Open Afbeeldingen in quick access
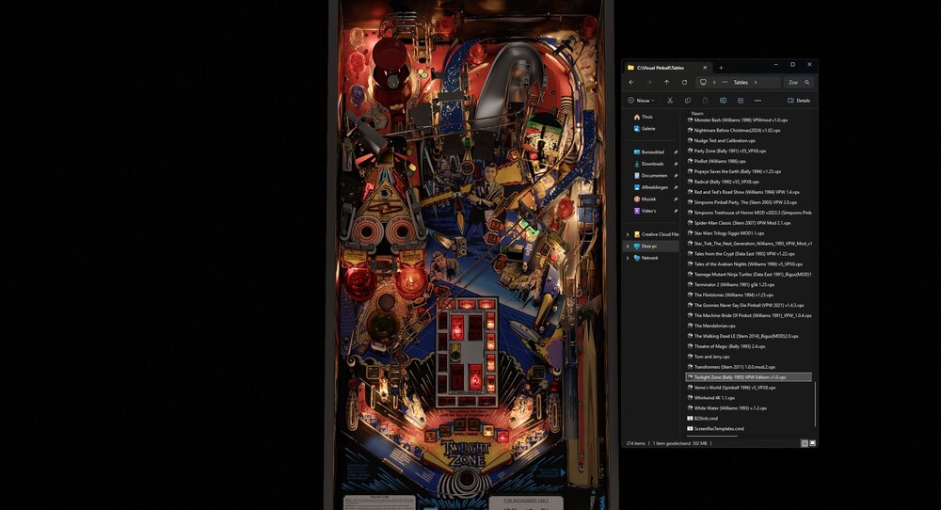Viewport: 941px width, 510px height. (x=654, y=187)
